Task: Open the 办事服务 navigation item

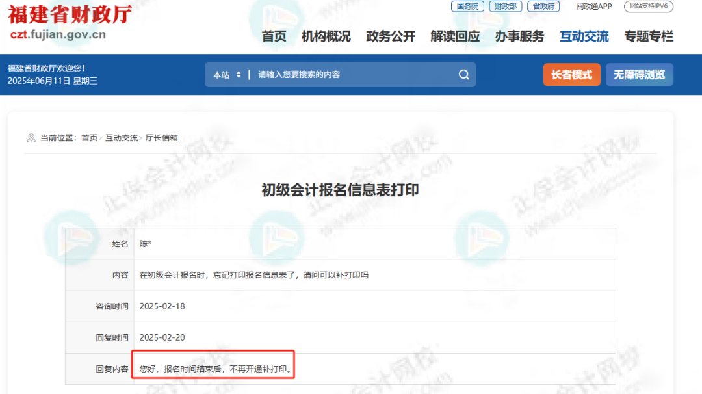Action: pos(519,36)
